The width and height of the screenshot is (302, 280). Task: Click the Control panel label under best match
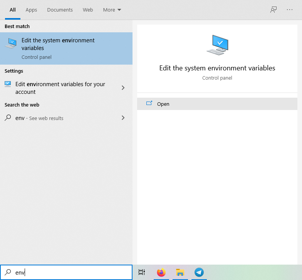36,57
